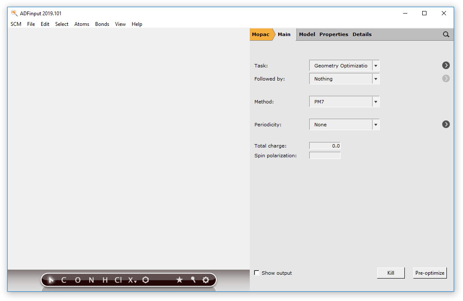Open the Followed by dropdown
Viewport: 463px width, 301px height.
(344, 79)
